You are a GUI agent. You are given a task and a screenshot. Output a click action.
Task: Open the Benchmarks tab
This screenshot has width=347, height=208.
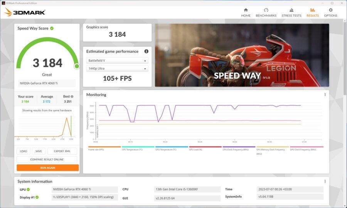coord(266,13)
